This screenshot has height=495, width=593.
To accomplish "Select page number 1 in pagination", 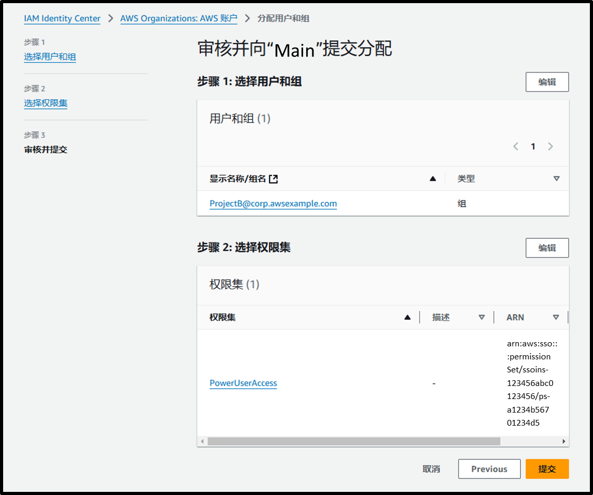I will (x=533, y=147).
